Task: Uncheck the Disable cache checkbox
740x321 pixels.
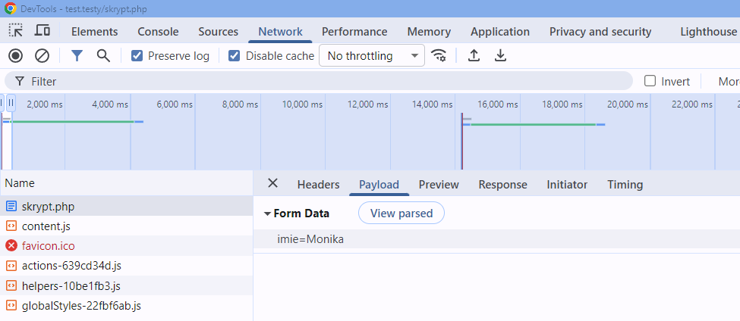Action: click(x=235, y=56)
